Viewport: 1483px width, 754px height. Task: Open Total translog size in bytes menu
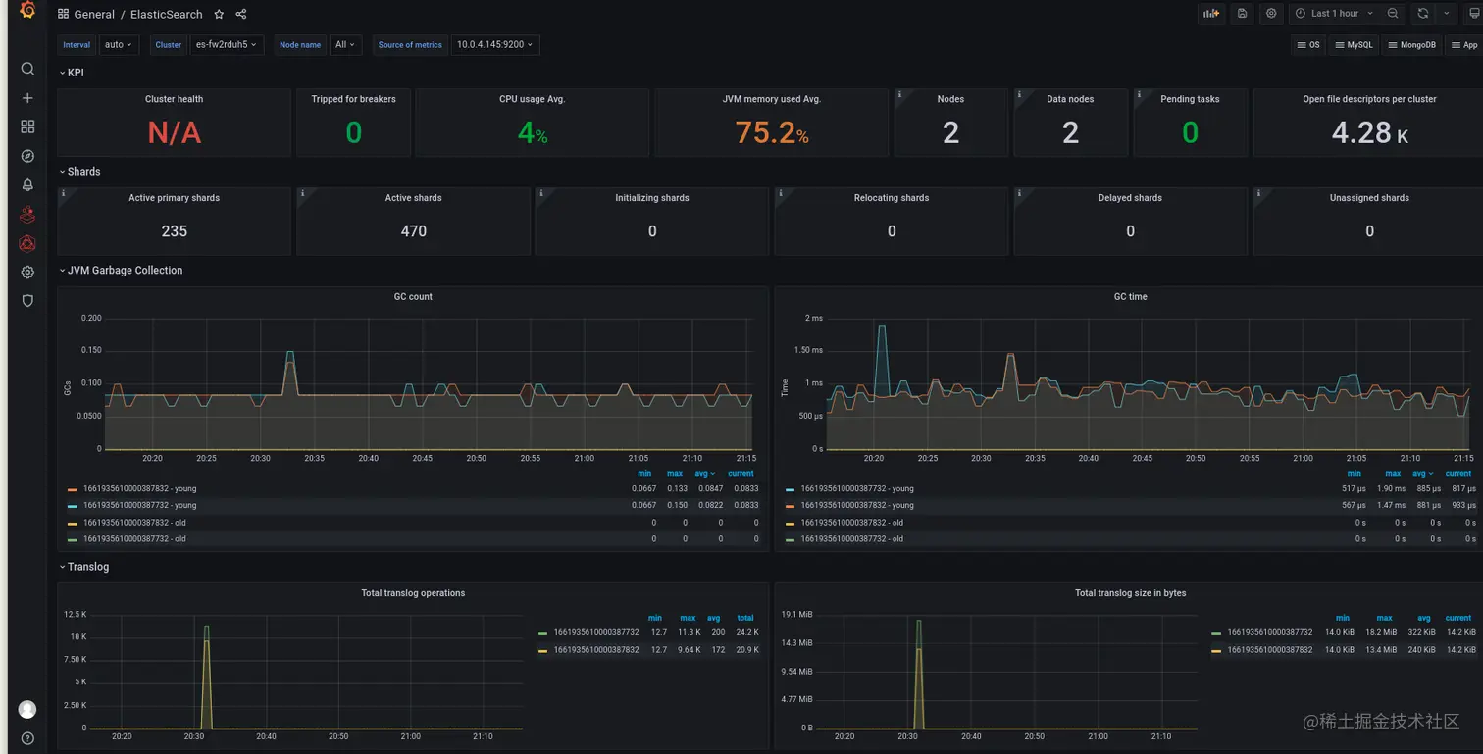point(1130,593)
